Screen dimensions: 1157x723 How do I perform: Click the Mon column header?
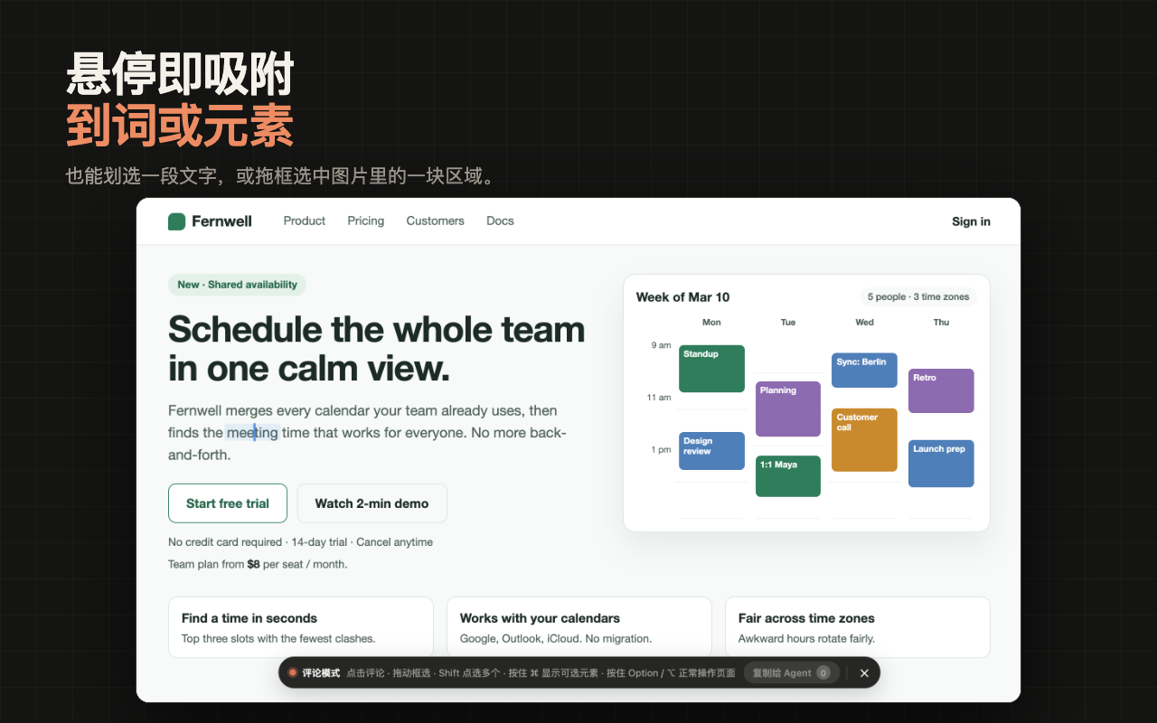pos(711,323)
